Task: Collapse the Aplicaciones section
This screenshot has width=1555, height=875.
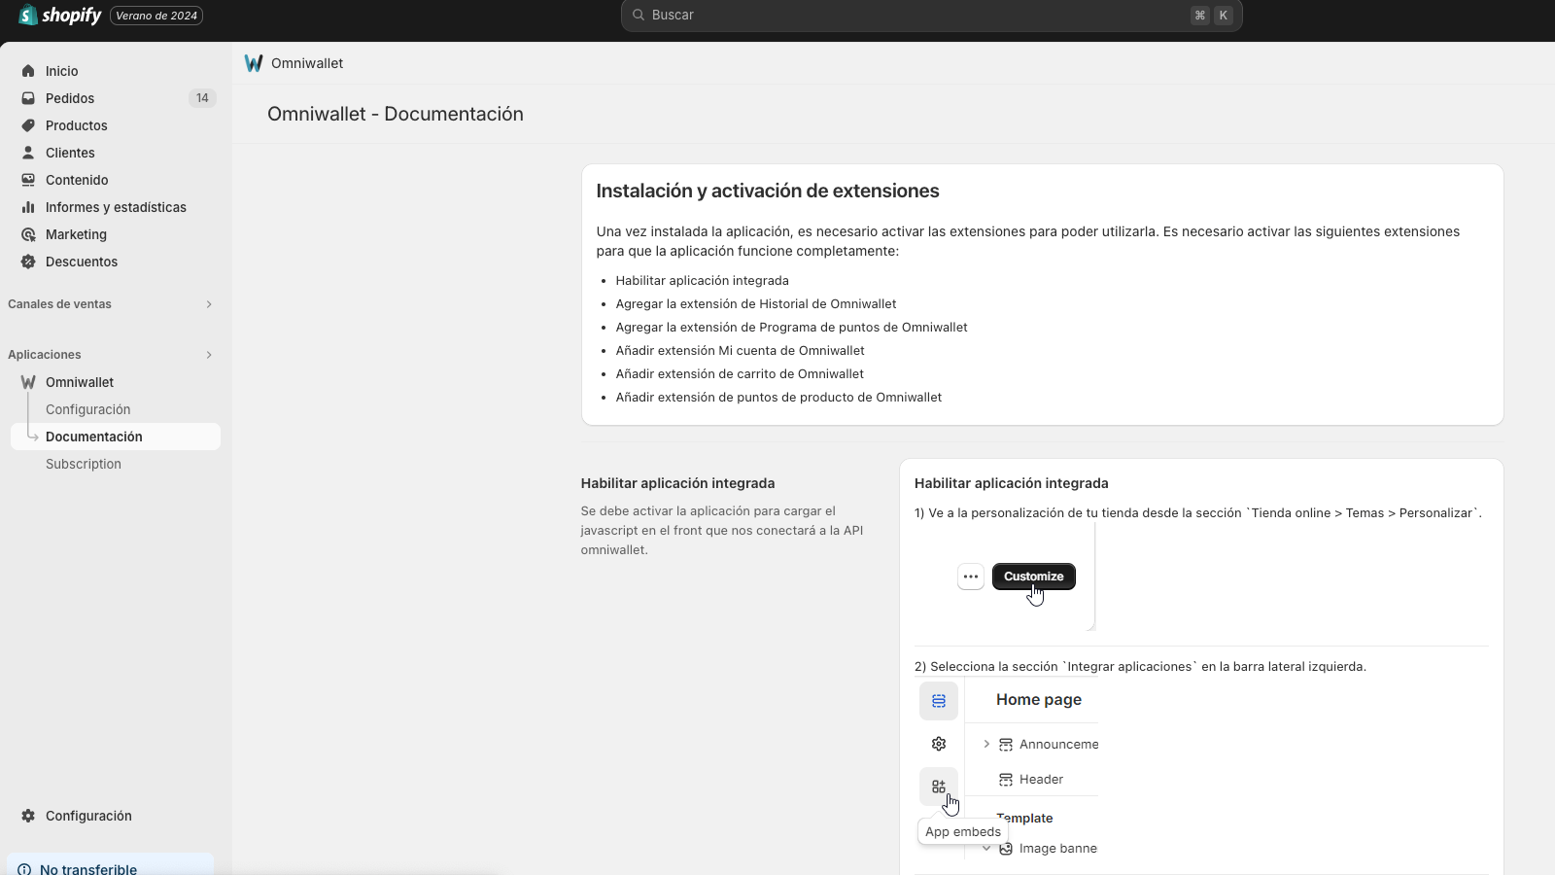Action: (x=209, y=355)
